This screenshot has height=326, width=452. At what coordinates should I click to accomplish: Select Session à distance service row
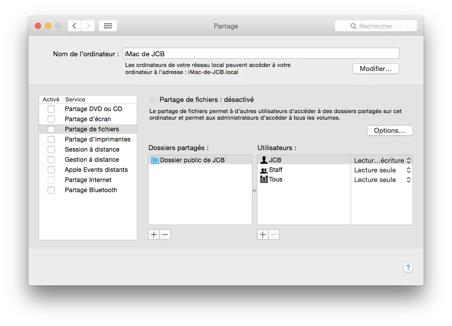coord(88,150)
